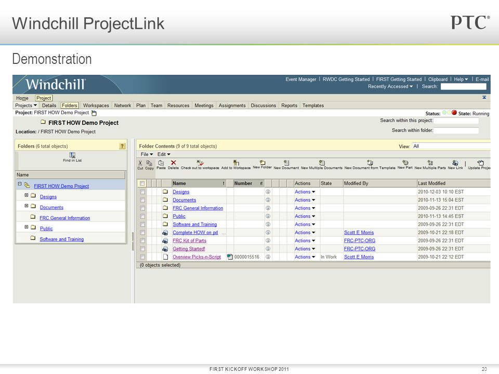The image size is (499, 374).
Task: Click Search within this project field
Action: [456, 121]
